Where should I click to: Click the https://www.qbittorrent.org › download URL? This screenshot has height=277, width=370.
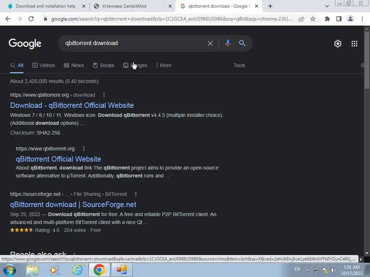coord(53,95)
